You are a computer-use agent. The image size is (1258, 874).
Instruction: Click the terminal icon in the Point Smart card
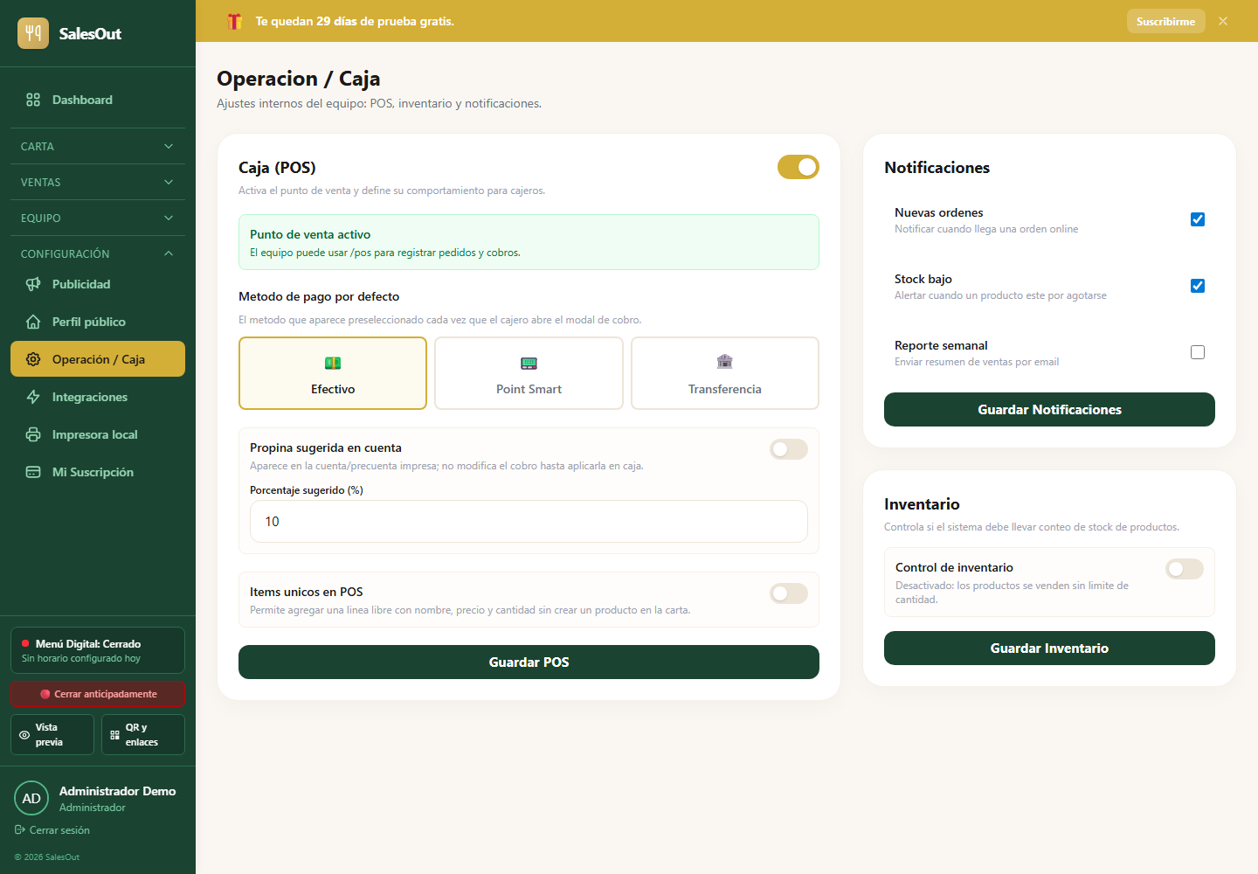coord(529,363)
